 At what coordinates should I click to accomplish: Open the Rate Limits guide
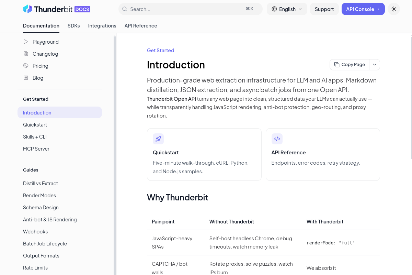pyautogui.click(x=60, y=267)
